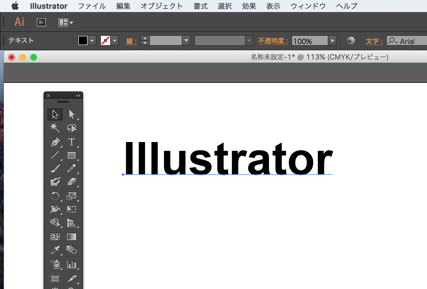Click the 文字 character panel link
This screenshot has width=427, height=289.
(x=374, y=41)
